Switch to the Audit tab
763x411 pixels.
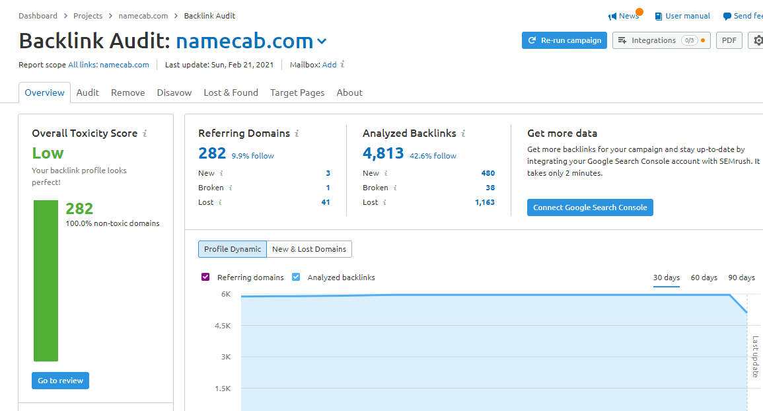(88, 93)
